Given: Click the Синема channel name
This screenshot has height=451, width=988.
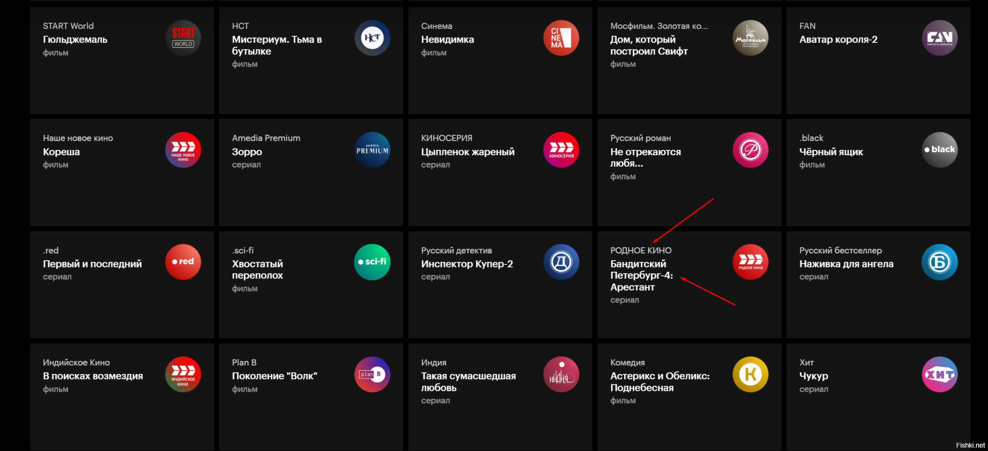Looking at the screenshot, I should click(437, 26).
